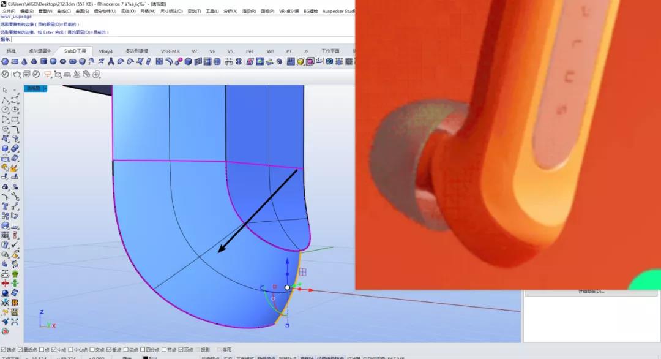Viewport: 661px width, 359px height.
Task: Click the gumball red X-axis arrow
Action: pos(311,290)
